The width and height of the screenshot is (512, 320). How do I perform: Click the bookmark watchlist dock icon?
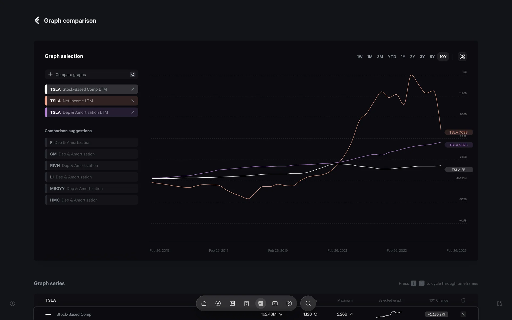246,303
